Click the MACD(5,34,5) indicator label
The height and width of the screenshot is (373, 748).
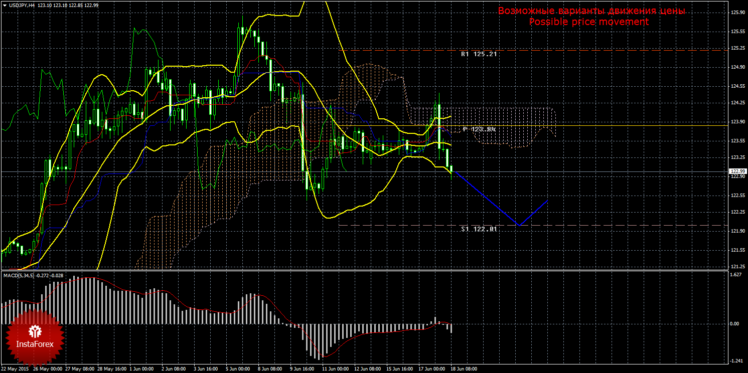coord(19,275)
